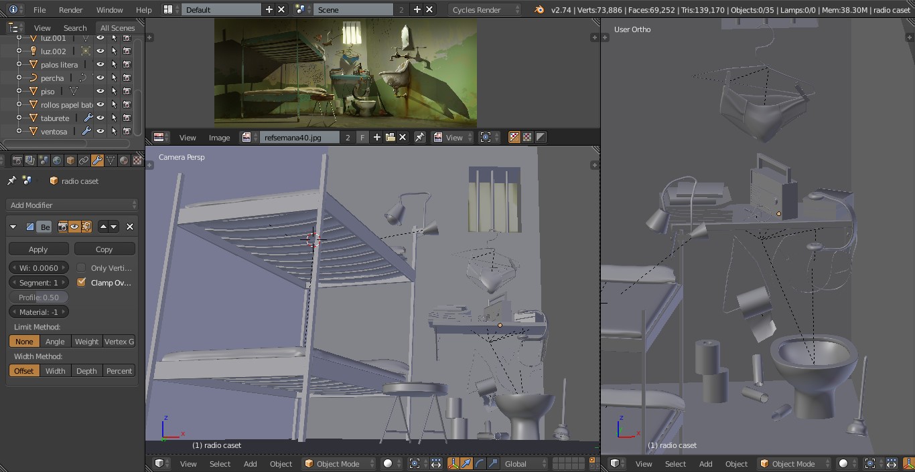Open the Constraints properties chain tab

click(84, 160)
